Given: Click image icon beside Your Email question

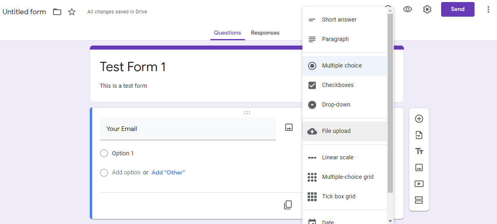Looking at the screenshot, I should (x=289, y=127).
